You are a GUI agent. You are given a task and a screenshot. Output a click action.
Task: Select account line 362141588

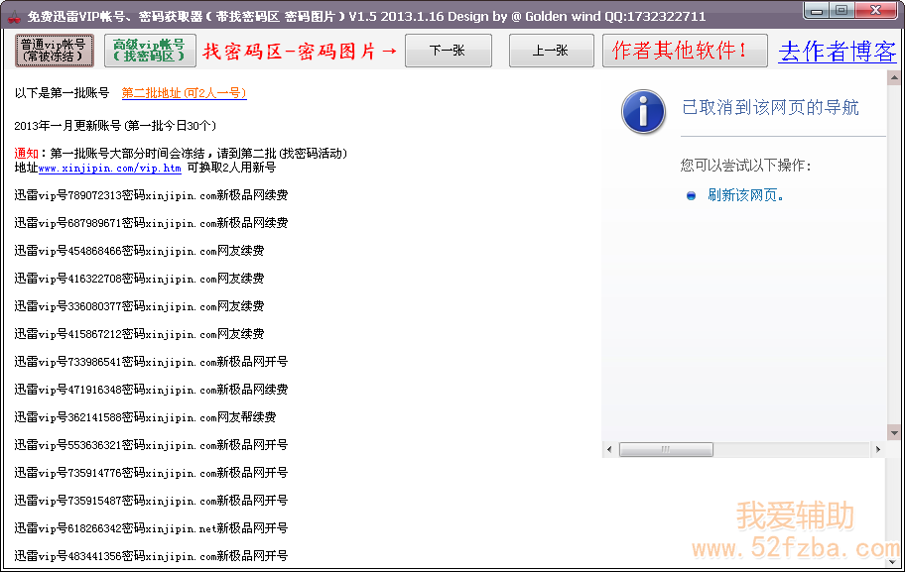[146, 417]
